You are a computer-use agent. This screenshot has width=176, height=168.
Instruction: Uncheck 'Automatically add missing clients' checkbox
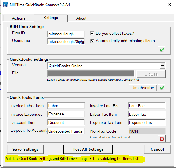92,41
